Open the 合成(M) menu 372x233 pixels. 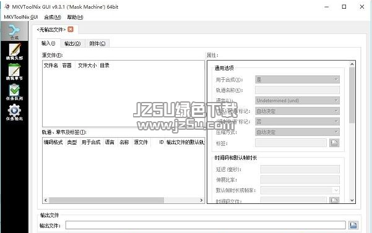[x=53, y=17]
